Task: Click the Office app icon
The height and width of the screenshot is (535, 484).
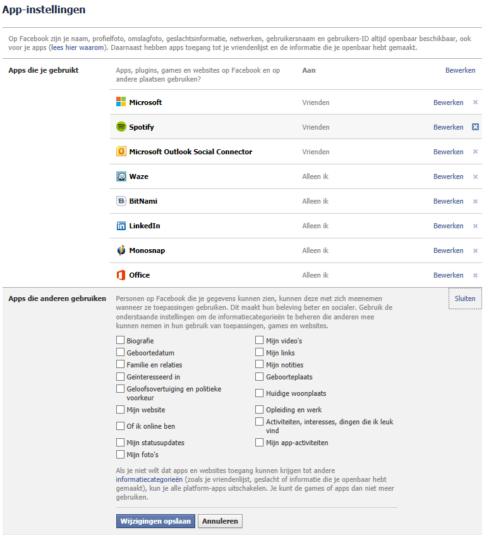Action: click(121, 274)
